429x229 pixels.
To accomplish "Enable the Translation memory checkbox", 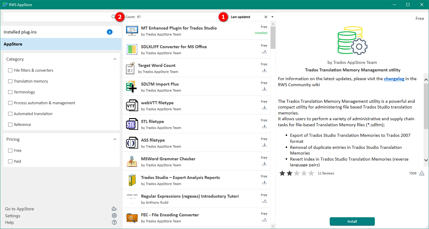I will tap(10, 81).
